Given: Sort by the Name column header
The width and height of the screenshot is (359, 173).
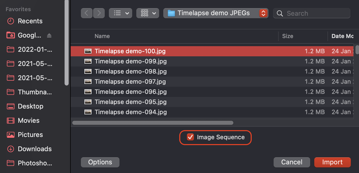Looking at the screenshot, I should point(102,36).
